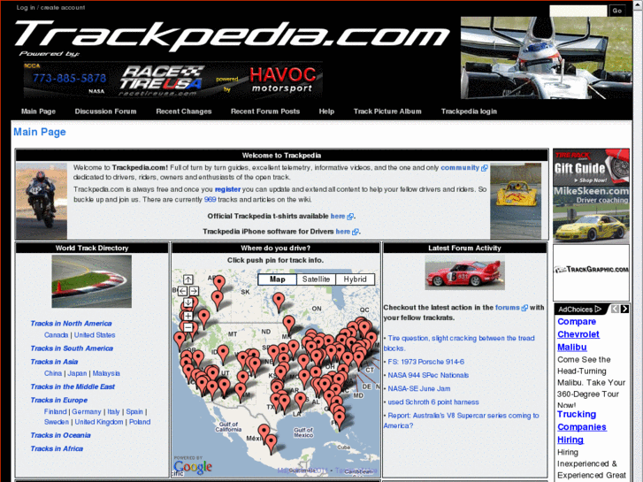Open Trucking Companies Hiring ad link
This screenshot has height=482, width=643.
click(581, 427)
